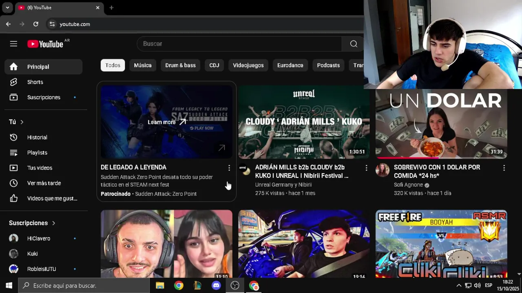The image size is (522, 293).
Task: Click ESP language indicator in tray
Action: coord(488,285)
